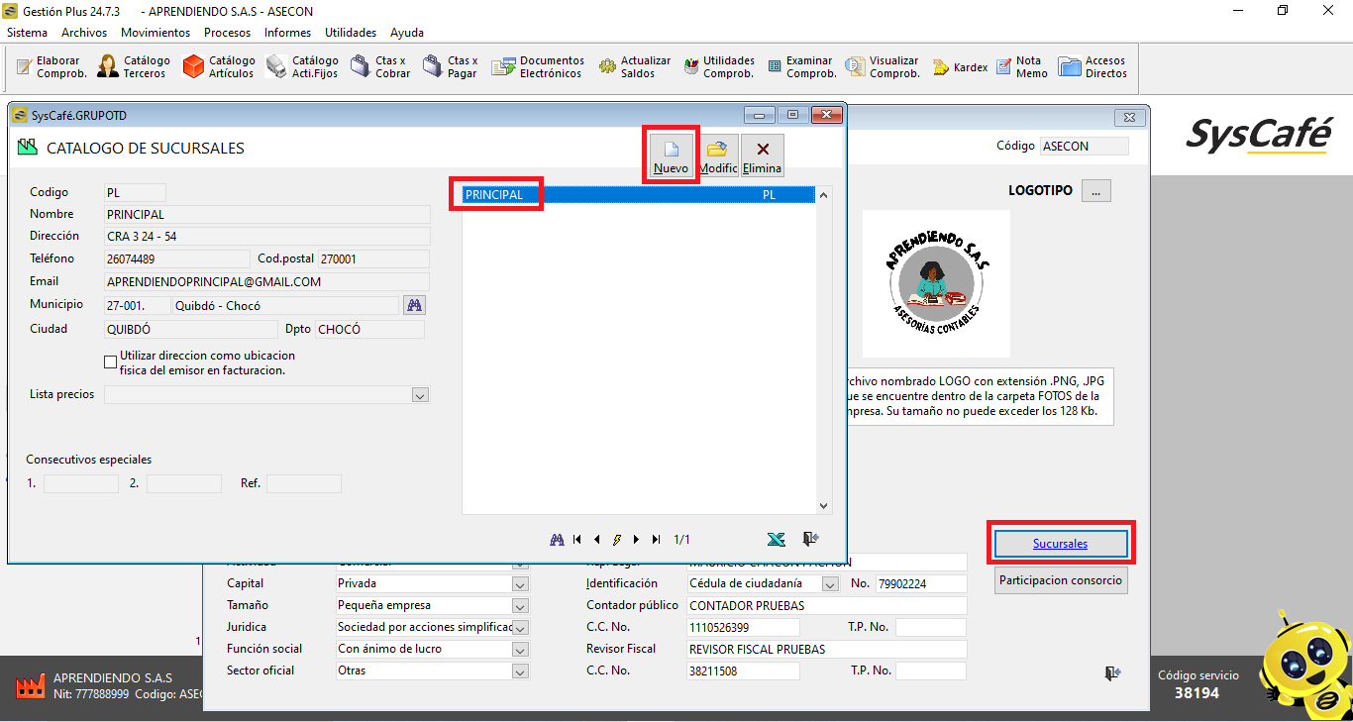The image size is (1353, 722).
Task: Click the Nuevo button to create branch
Action: tap(671, 155)
